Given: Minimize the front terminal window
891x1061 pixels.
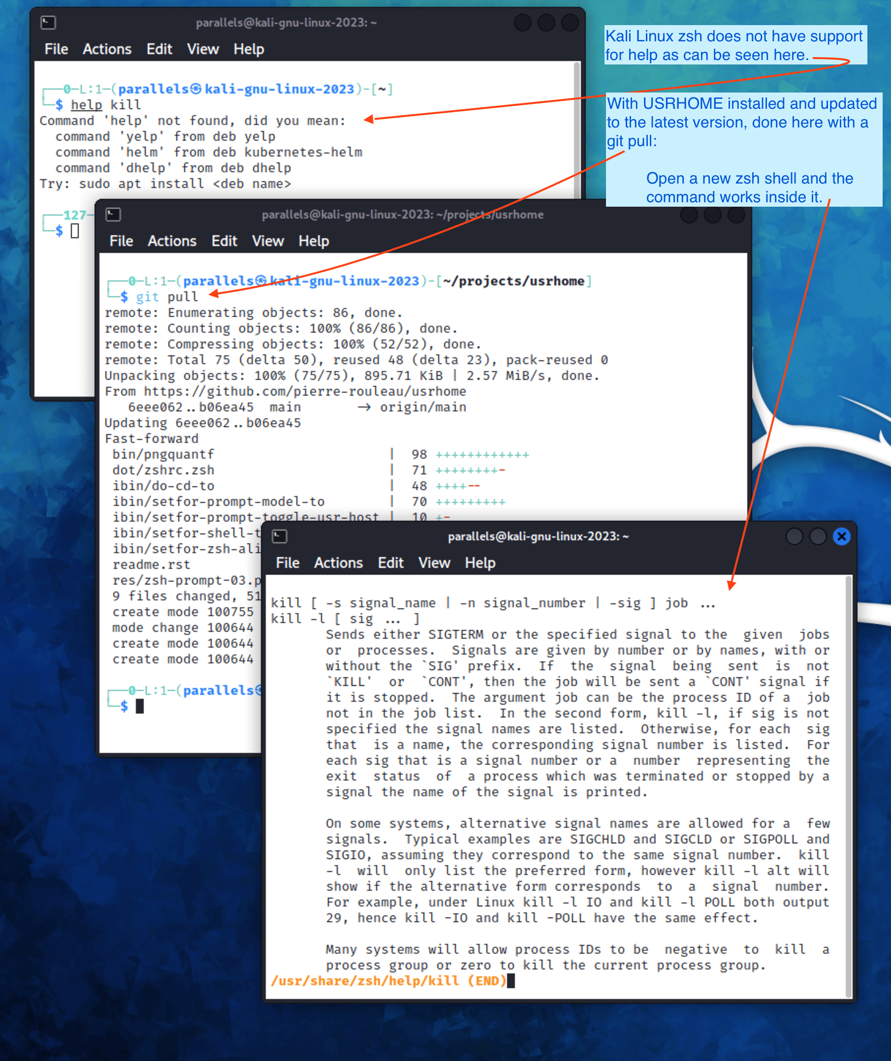Looking at the screenshot, I should tap(795, 536).
